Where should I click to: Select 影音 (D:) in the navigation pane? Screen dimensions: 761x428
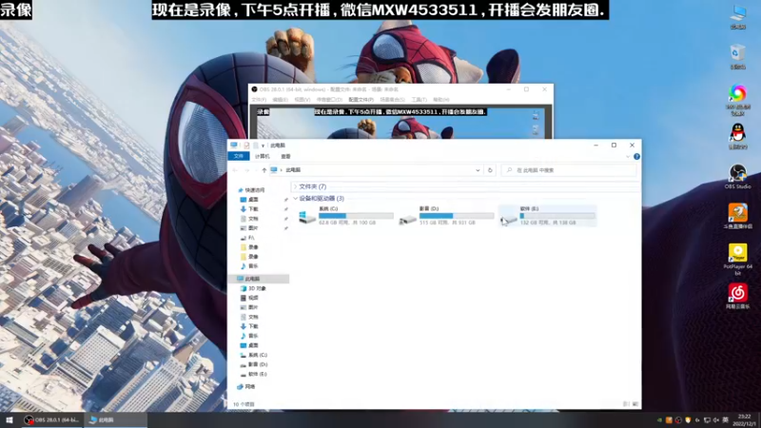(254, 364)
